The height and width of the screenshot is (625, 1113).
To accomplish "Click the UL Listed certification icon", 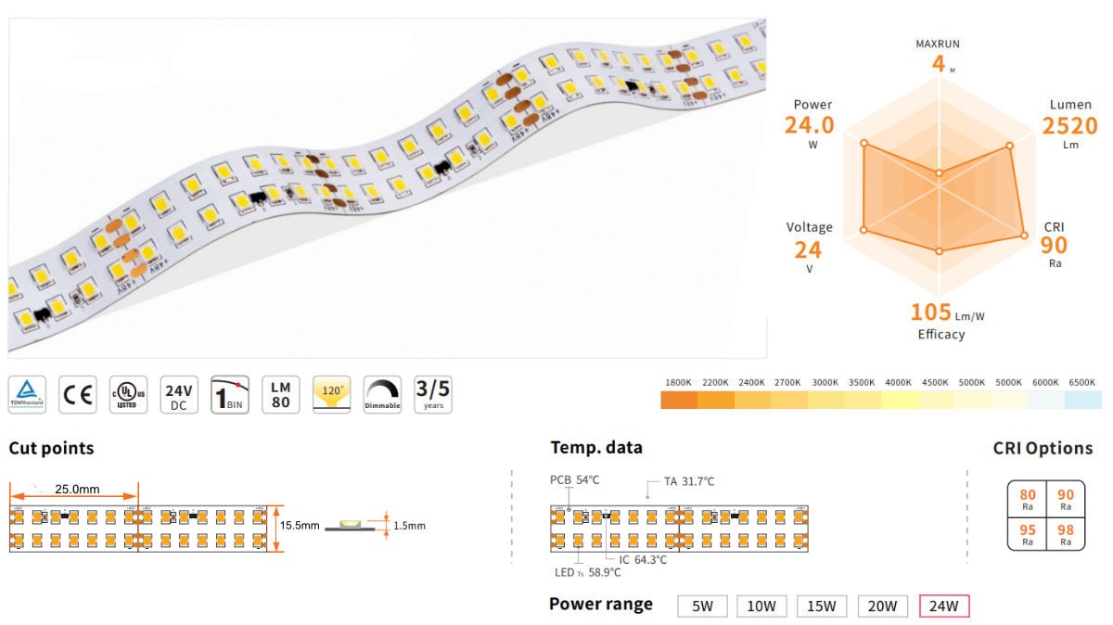I will pyautogui.click(x=129, y=395).
